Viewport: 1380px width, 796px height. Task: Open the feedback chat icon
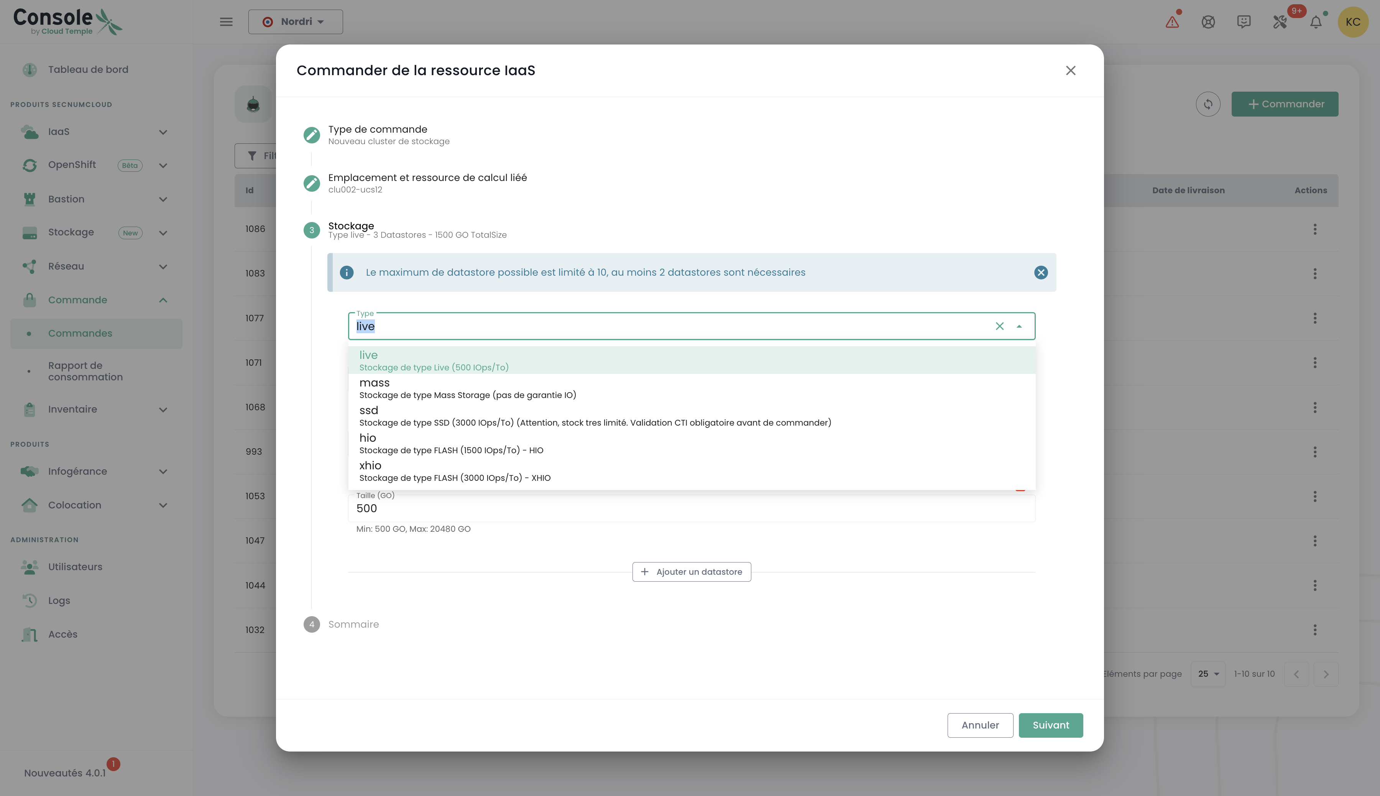(1244, 22)
